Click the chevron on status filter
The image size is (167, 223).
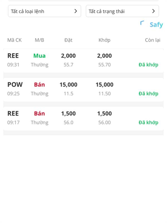point(153,11)
